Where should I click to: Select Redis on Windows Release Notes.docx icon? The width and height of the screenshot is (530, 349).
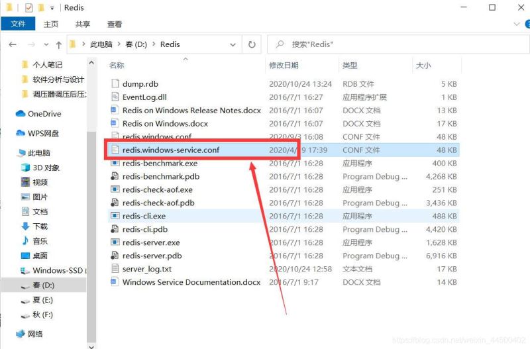[115, 110]
